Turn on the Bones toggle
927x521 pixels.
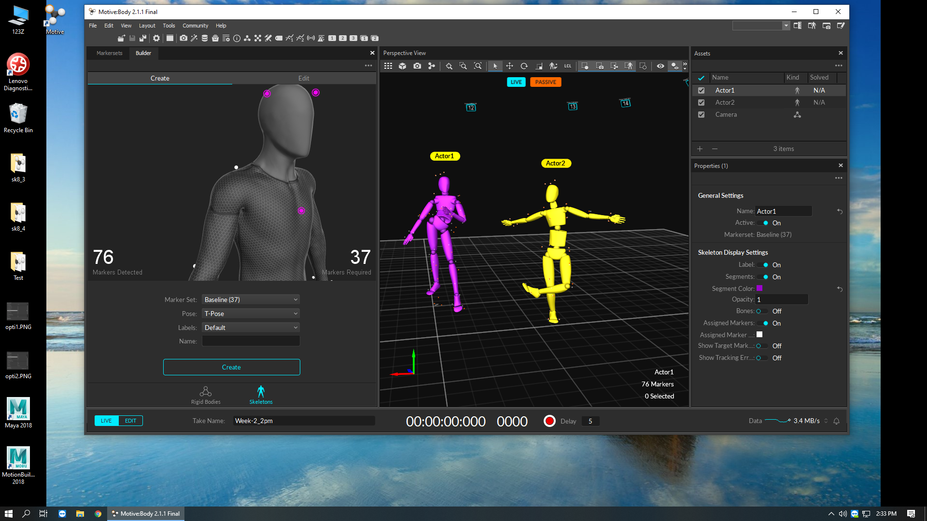[762, 311]
